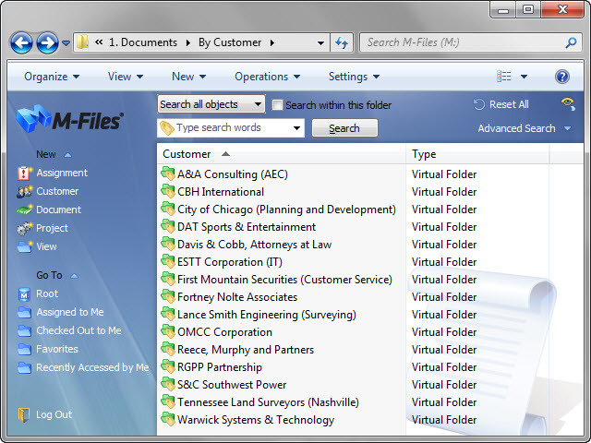This screenshot has width=591, height=443.
Task: Click the Project icon in sidebar
Action: coord(24,228)
